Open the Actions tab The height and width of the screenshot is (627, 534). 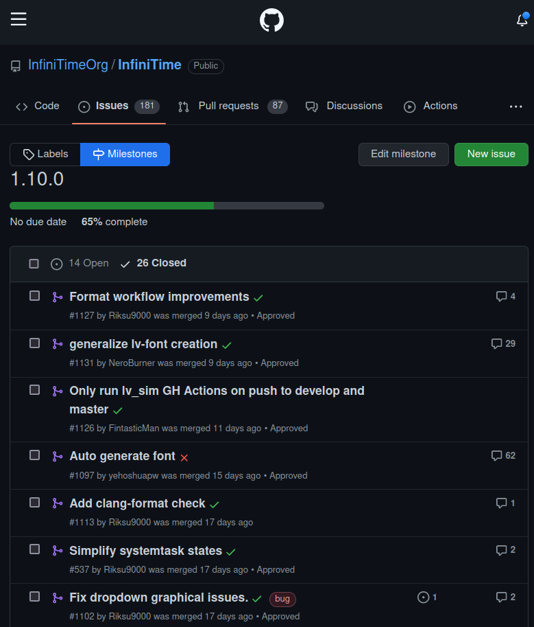(430, 106)
